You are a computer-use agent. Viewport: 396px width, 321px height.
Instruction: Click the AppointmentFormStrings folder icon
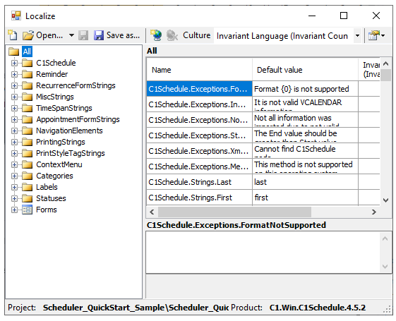tap(28, 119)
